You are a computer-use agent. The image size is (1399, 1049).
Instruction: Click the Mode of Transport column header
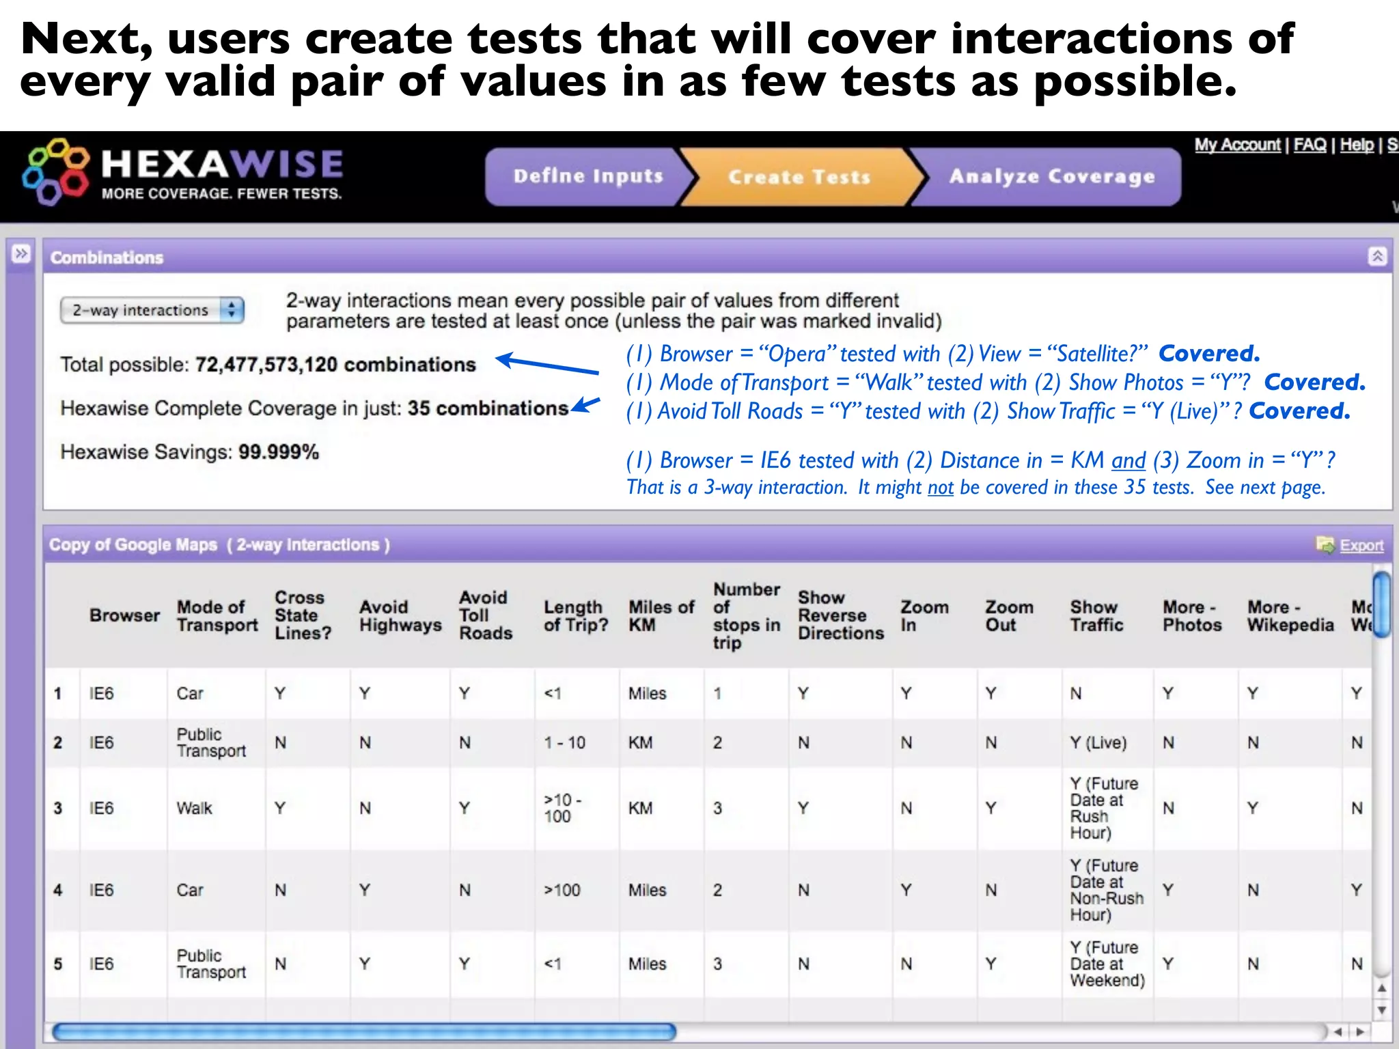[217, 615]
